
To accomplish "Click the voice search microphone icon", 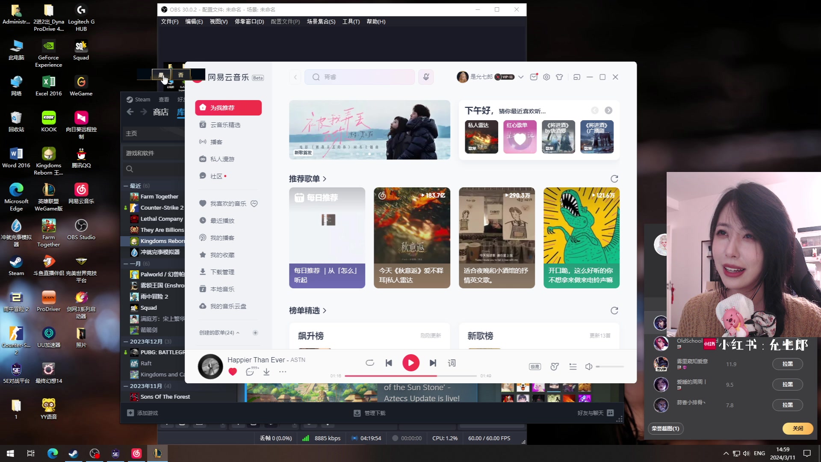I will pyautogui.click(x=426, y=77).
